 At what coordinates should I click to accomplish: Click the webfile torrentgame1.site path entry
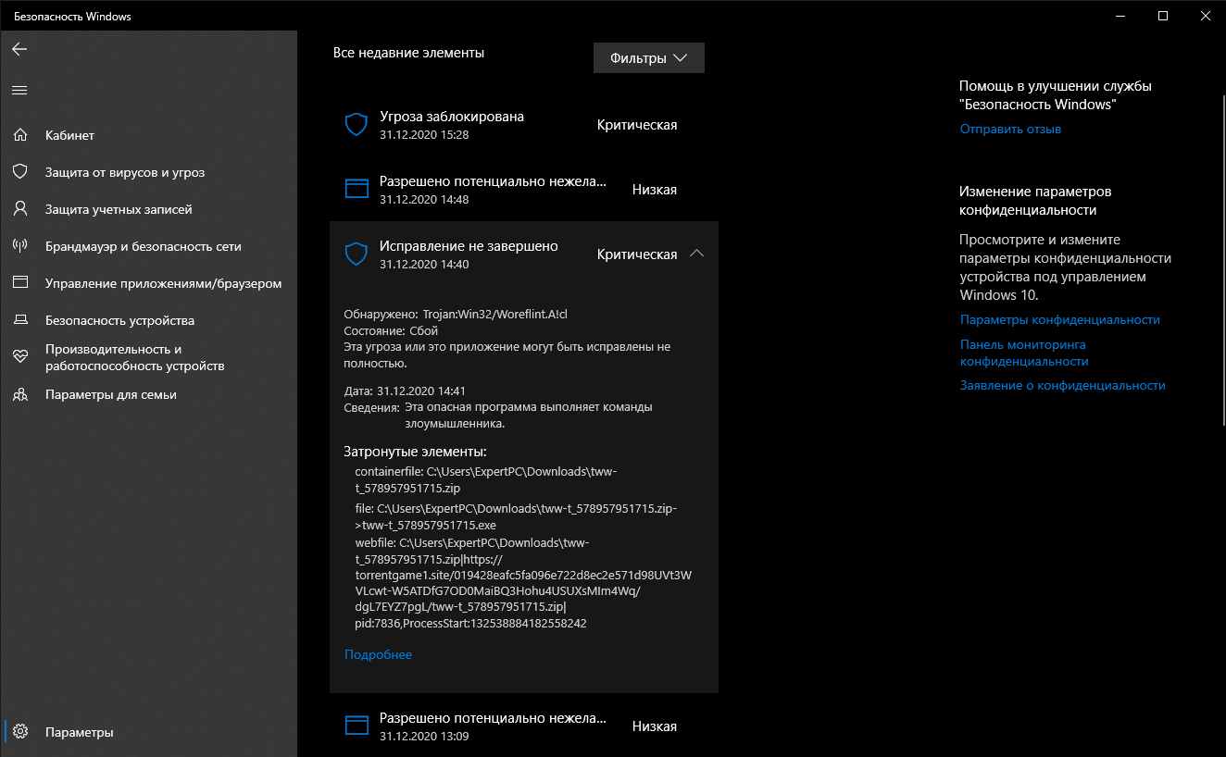[x=523, y=583]
